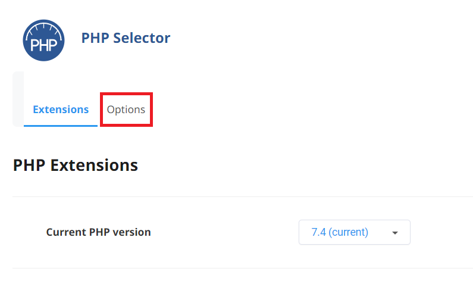
Task: Click the Current PHP version label
Action: pyautogui.click(x=98, y=232)
